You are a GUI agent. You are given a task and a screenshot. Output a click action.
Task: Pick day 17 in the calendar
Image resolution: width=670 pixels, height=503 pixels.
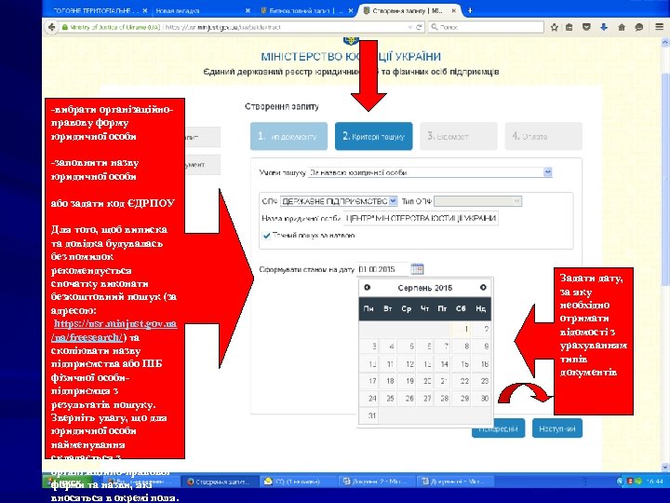(368, 381)
